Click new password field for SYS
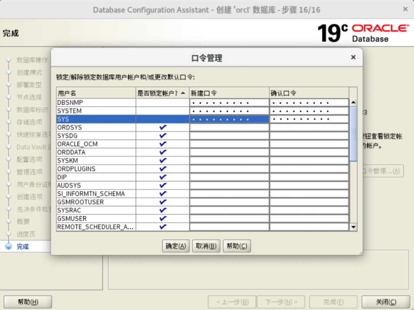This screenshot has width=414, height=310. coord(229,119)
